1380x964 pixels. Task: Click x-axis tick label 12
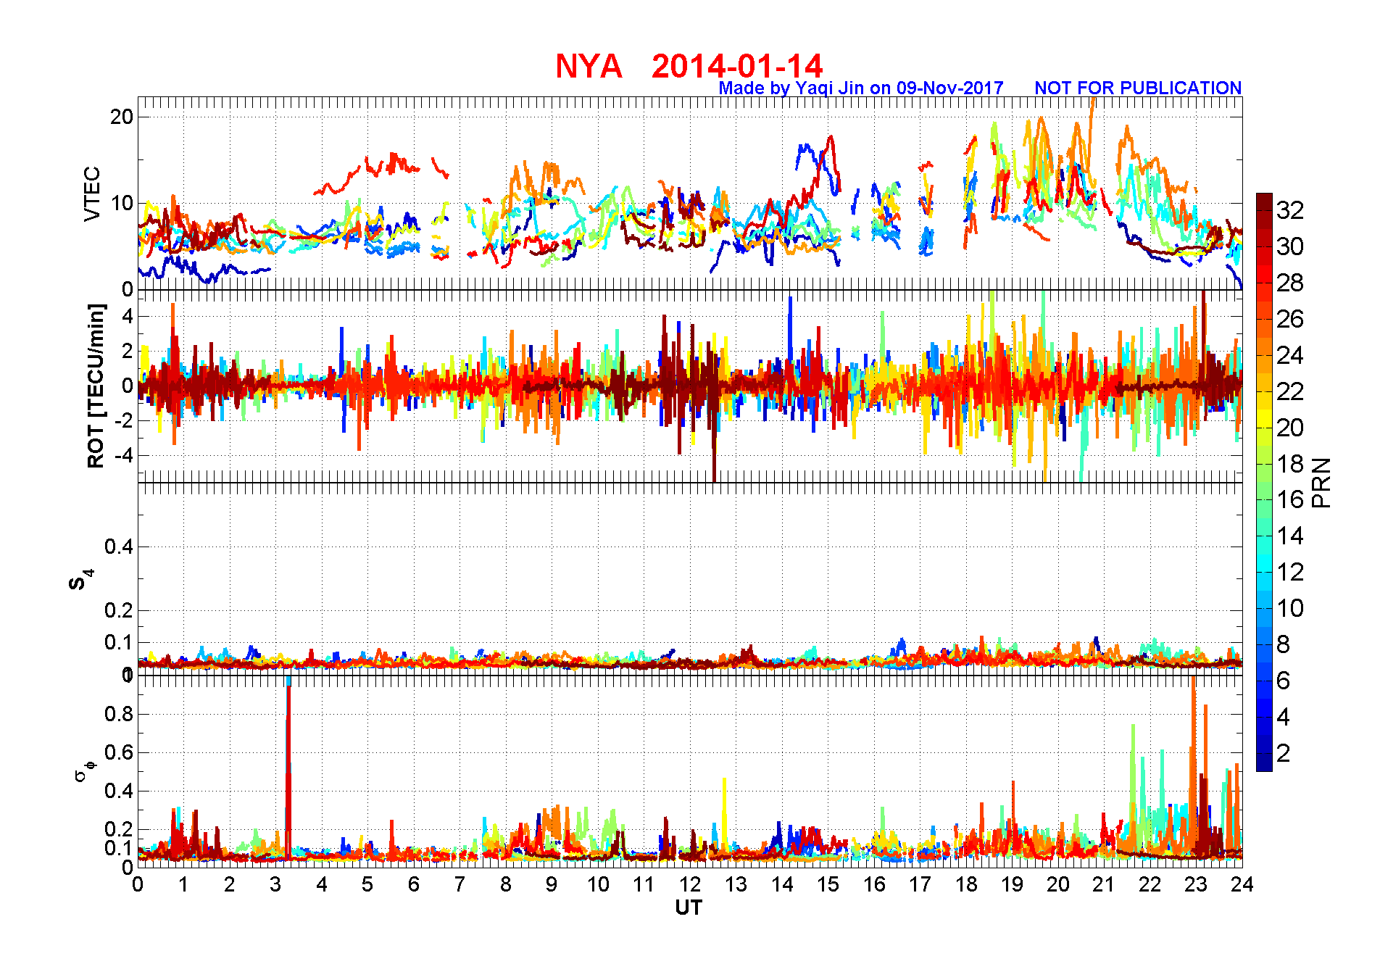(x=690, y=884)
